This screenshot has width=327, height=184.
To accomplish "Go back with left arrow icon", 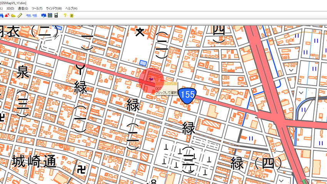I will pyautogui.click(x=28, y=15).
